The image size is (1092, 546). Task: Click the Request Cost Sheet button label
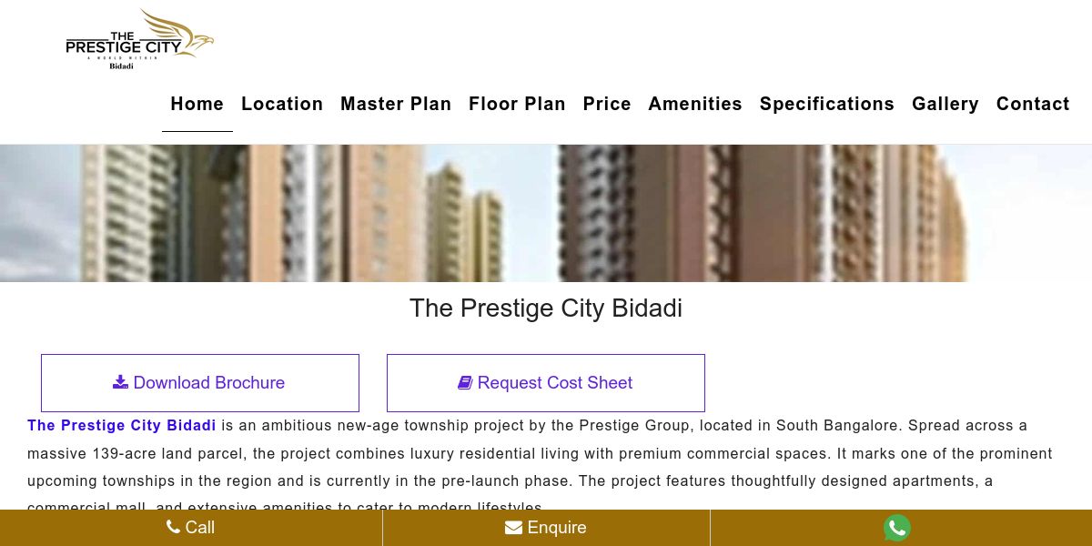(x=555, y=383)
